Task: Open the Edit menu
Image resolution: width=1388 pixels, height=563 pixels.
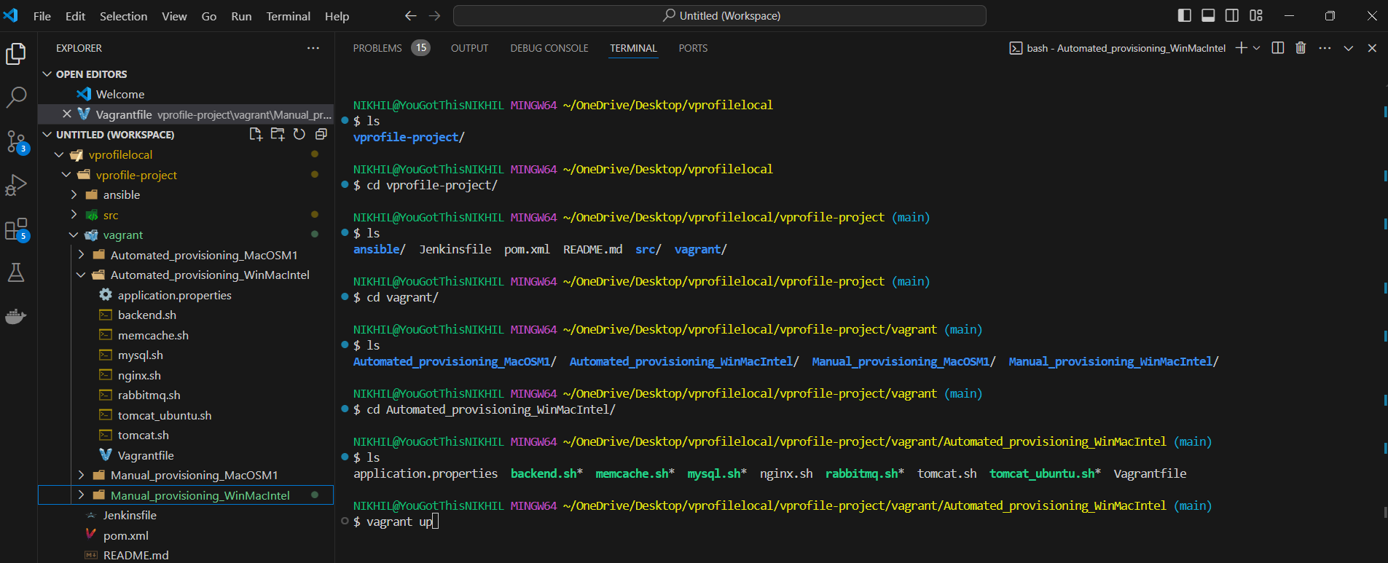Action: 75,16
